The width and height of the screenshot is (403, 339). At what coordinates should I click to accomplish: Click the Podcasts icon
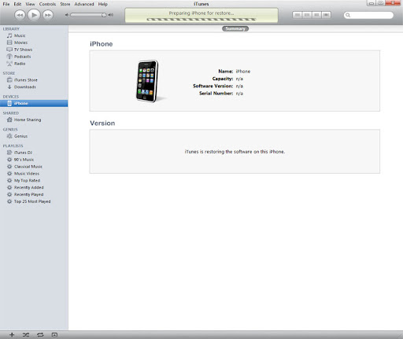tap(9, 57)
